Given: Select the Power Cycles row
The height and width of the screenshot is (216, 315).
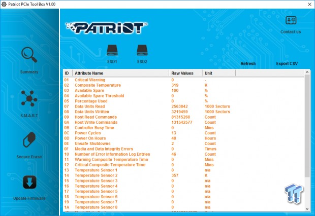Looking at the screenshot, I should pos(184,133).
